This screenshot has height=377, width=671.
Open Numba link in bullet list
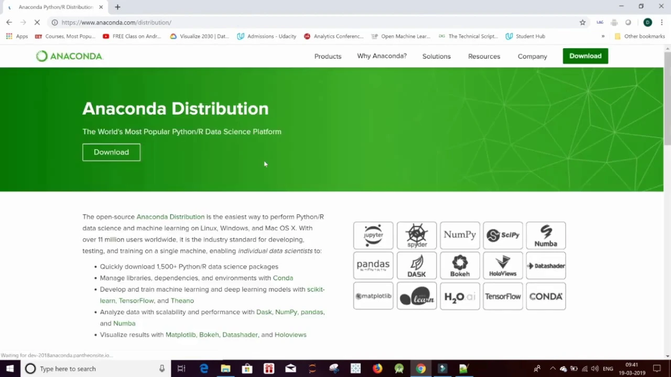[124, 323]
